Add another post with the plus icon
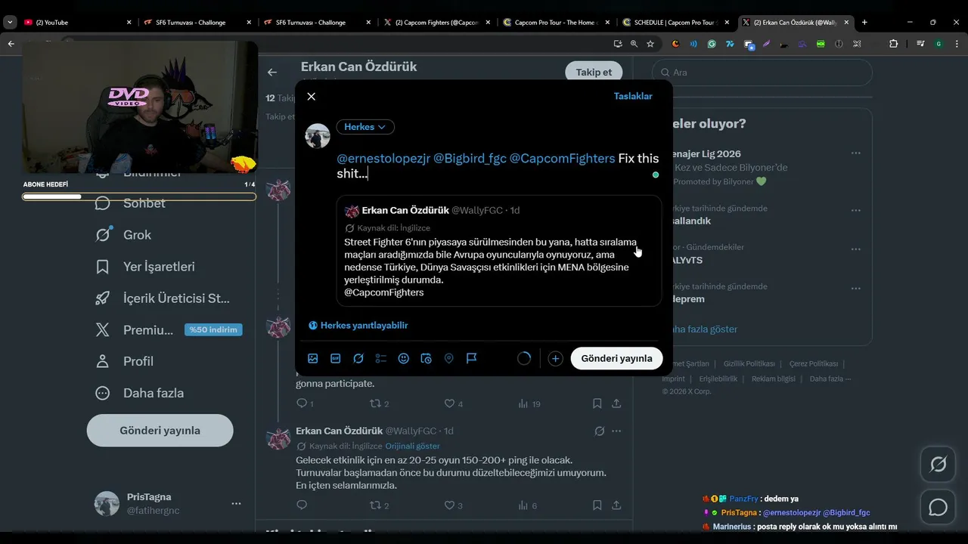 pos(555,358)
